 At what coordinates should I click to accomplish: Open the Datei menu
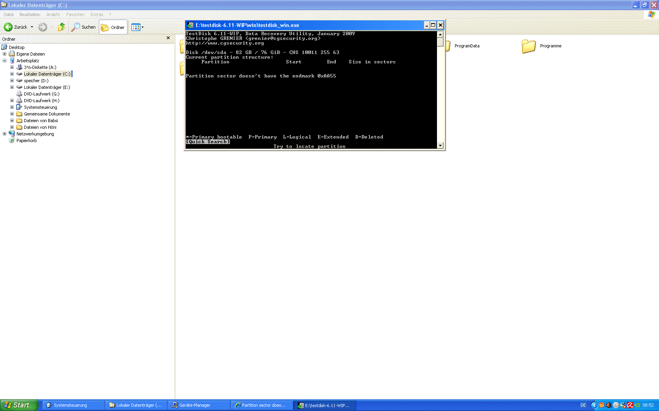tap(9, 14)
